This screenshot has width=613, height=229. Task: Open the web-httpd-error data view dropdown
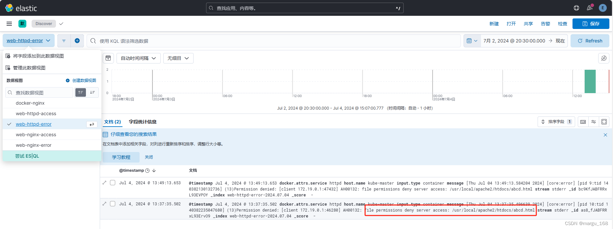[29, 40]
